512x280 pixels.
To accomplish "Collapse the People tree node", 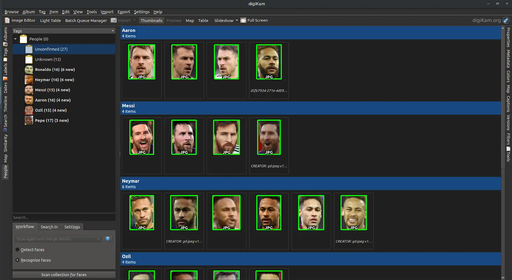I will [15, 39].
